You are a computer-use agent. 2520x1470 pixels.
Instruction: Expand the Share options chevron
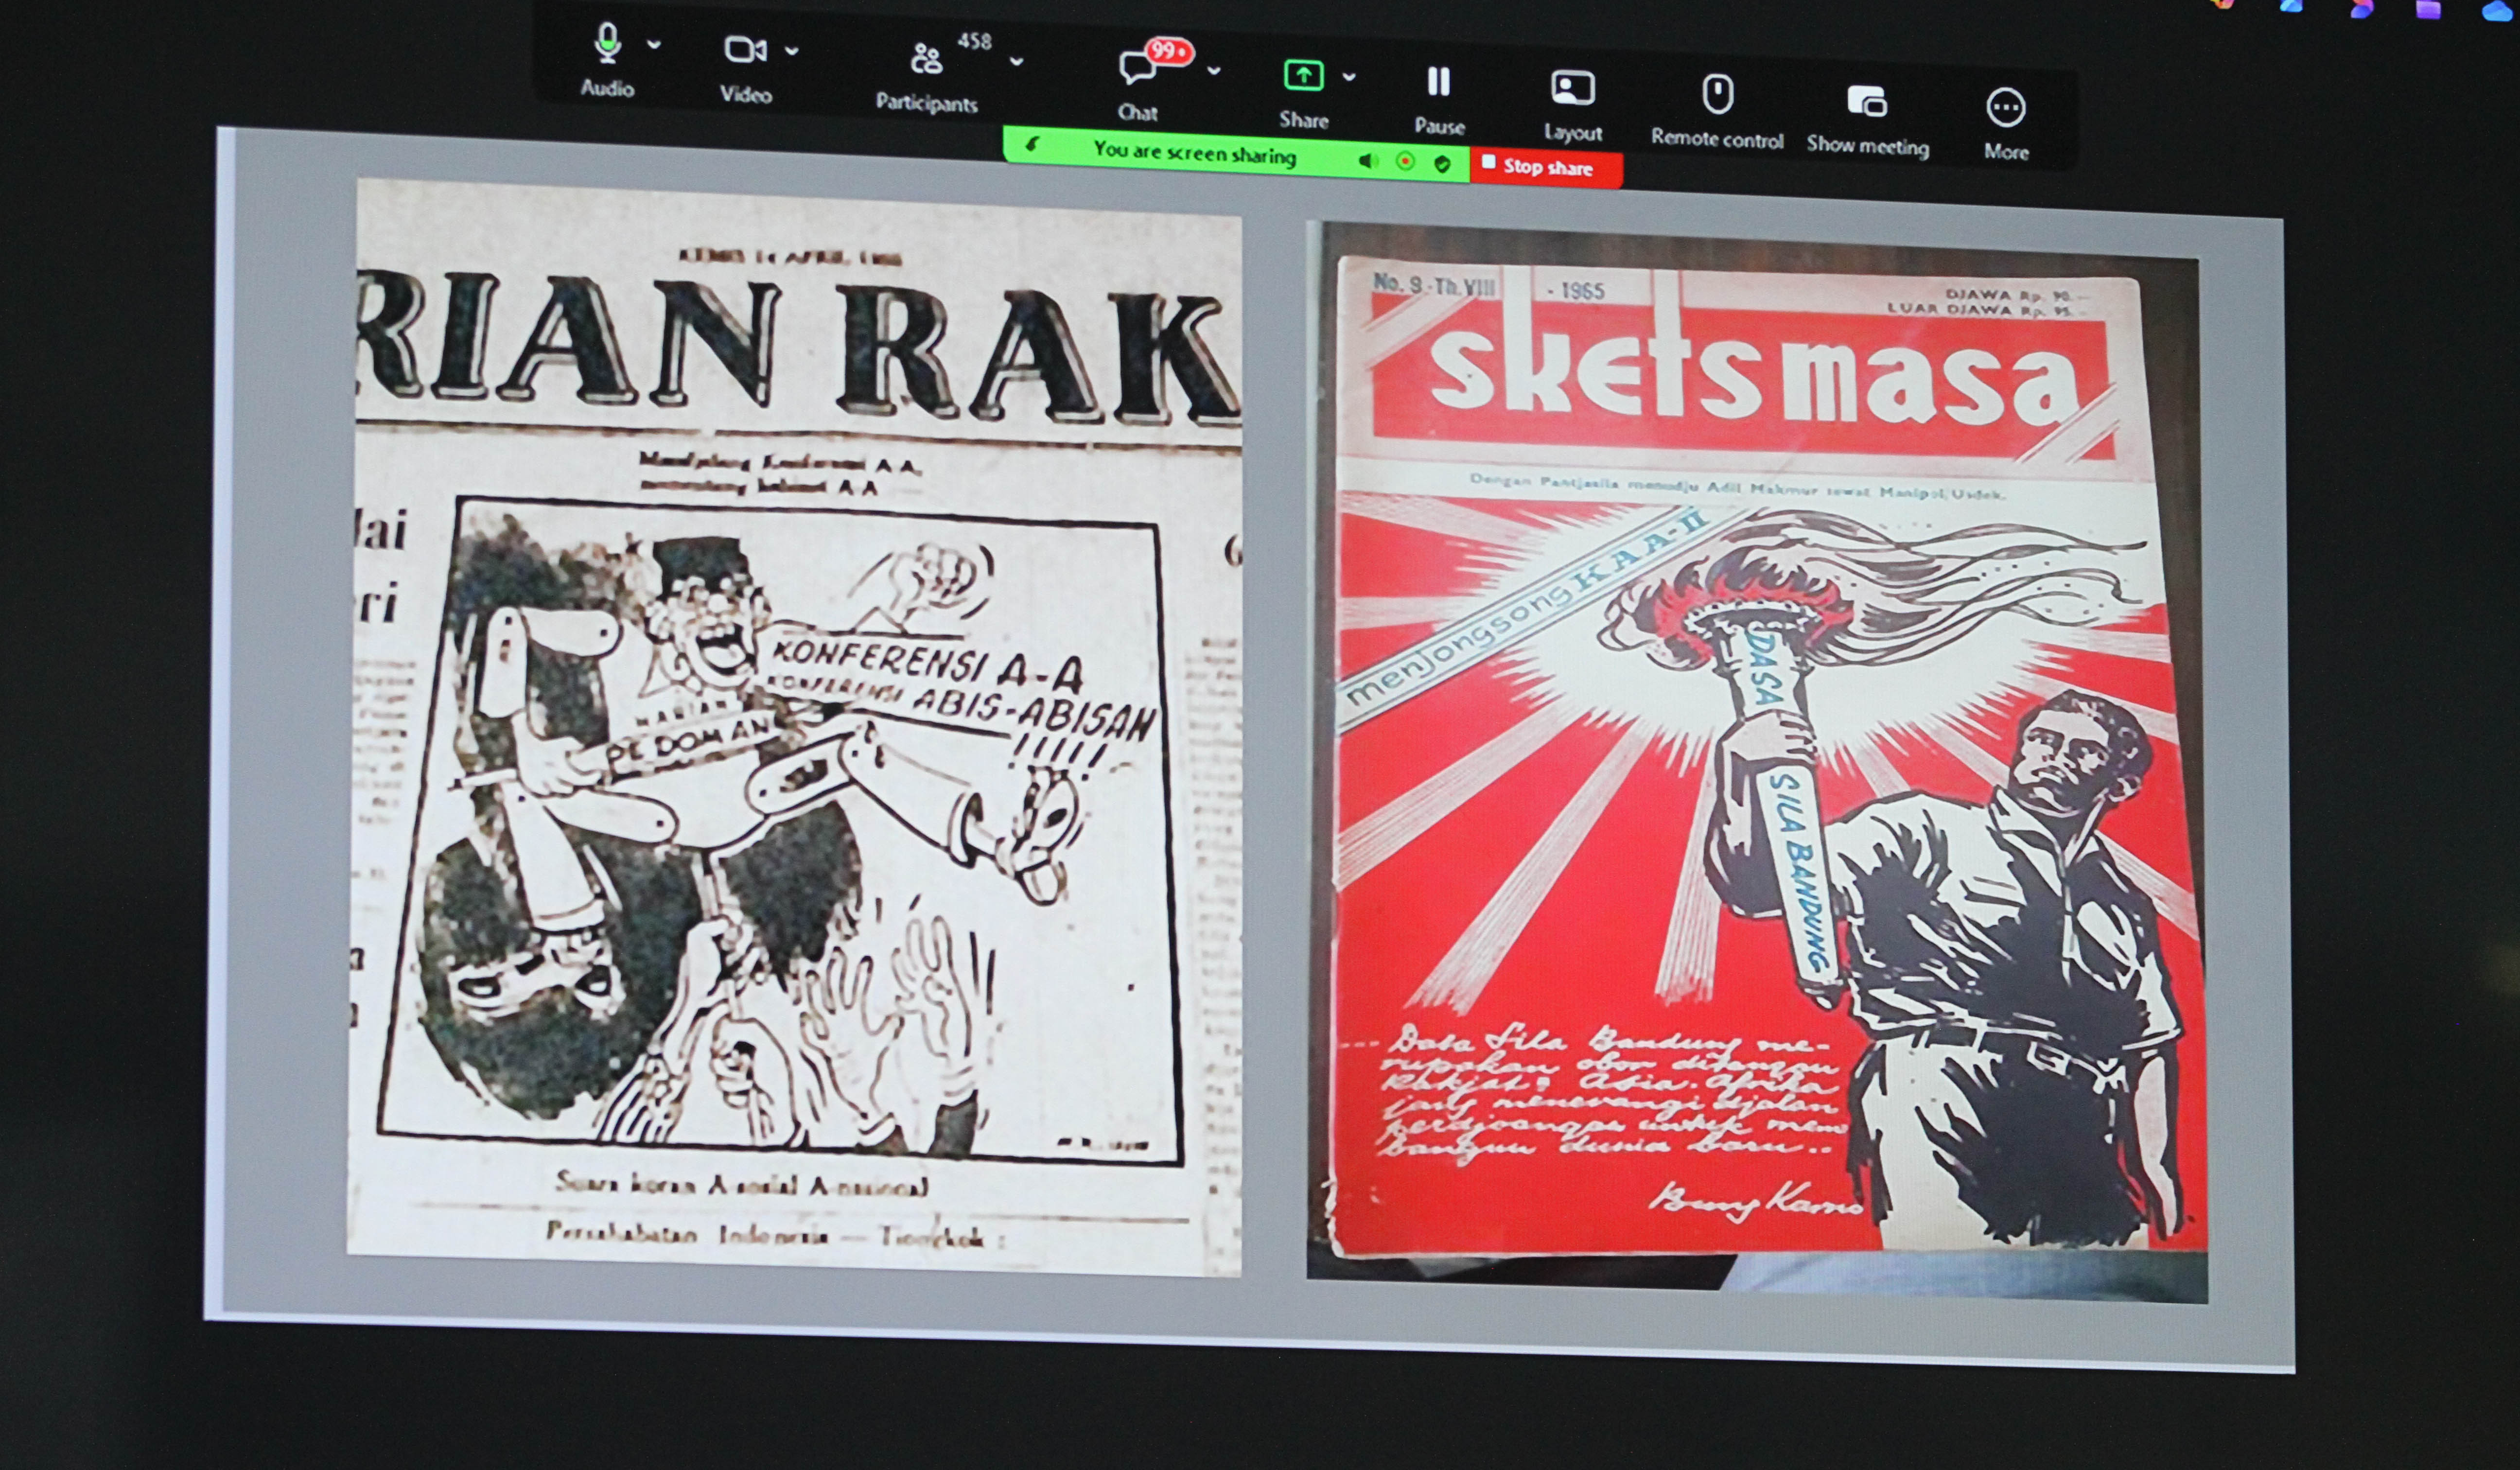click(x=1349, y=76)
